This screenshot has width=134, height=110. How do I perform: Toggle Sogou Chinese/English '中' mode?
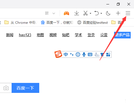[66, 54]
